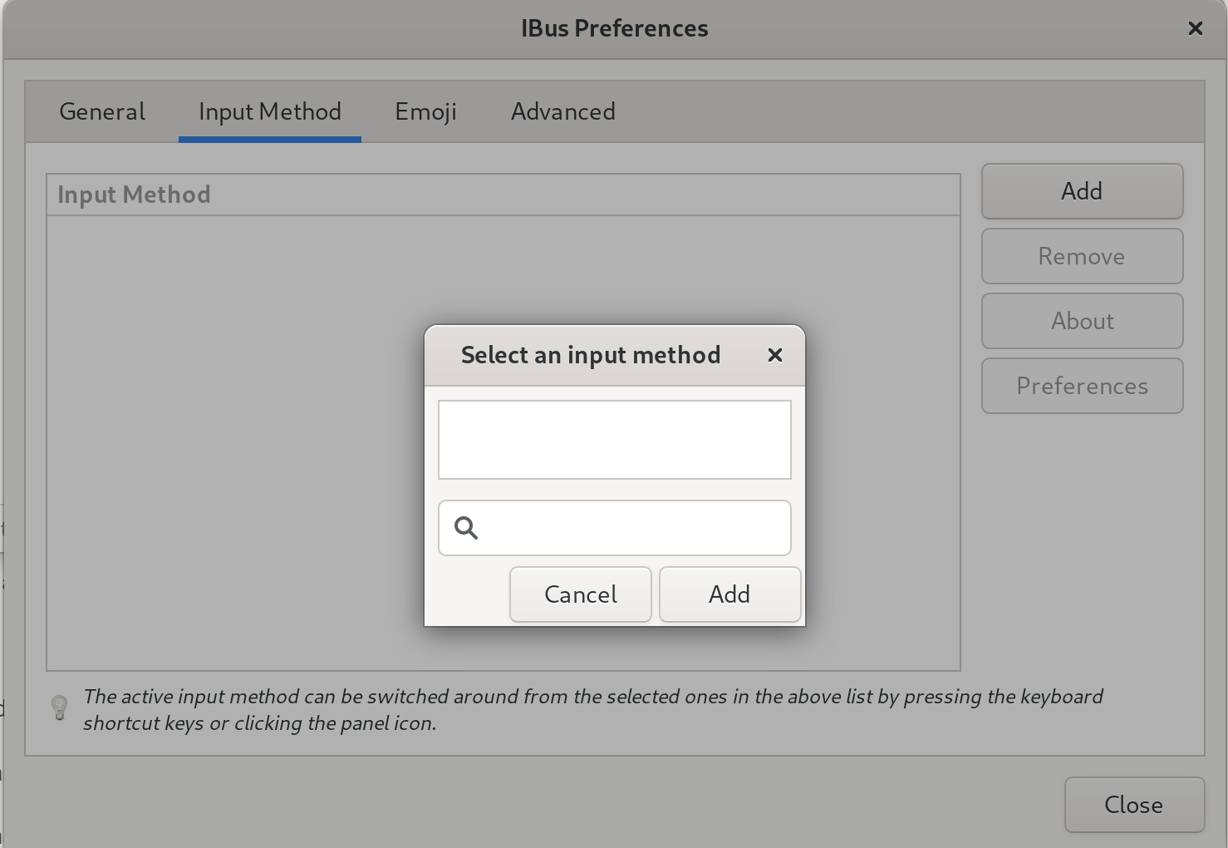Switch to the Advanced tab
The height and width of the screenshot is (848, 1228).
coord(562,111)
